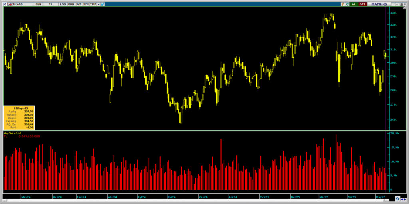Open the TL currency selector
Viewport: 409px width, 204px height.
(50, 4)
